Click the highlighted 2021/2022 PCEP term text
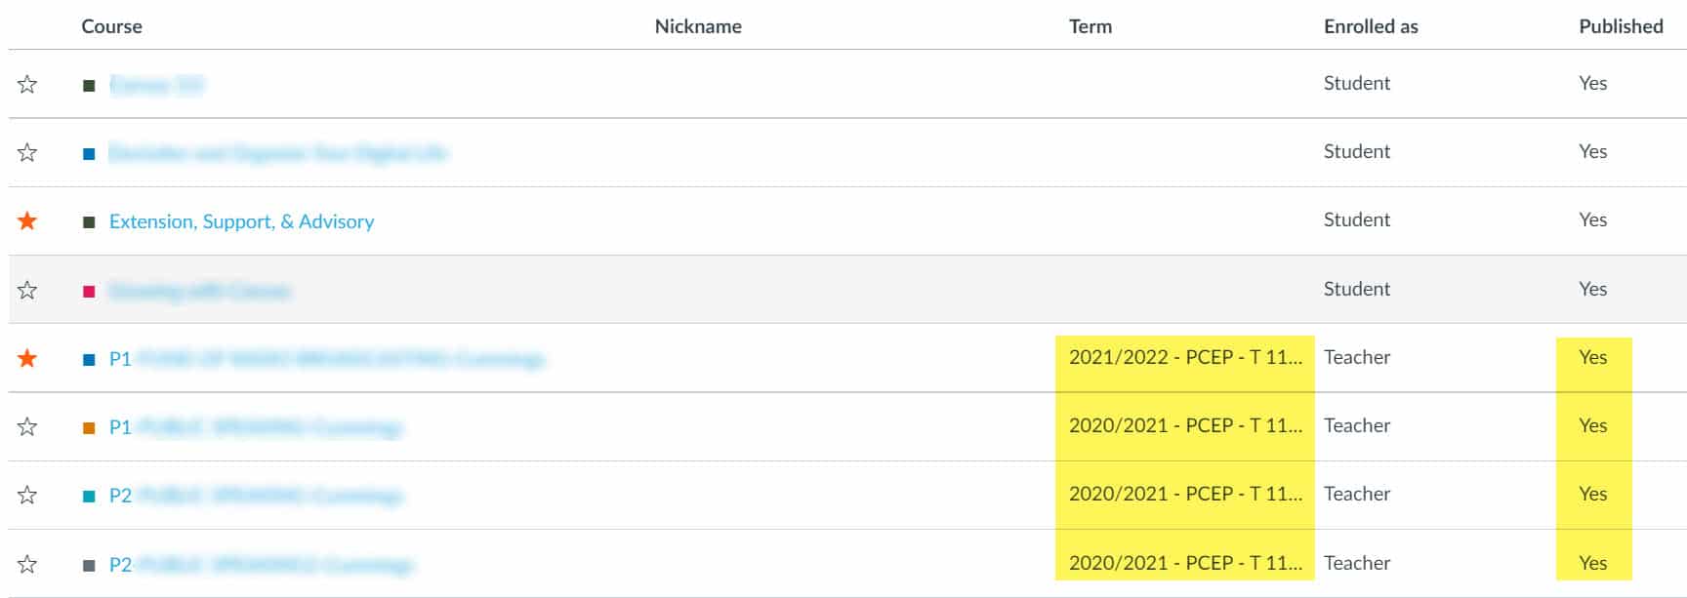1687x598 pixels. 1186,358
